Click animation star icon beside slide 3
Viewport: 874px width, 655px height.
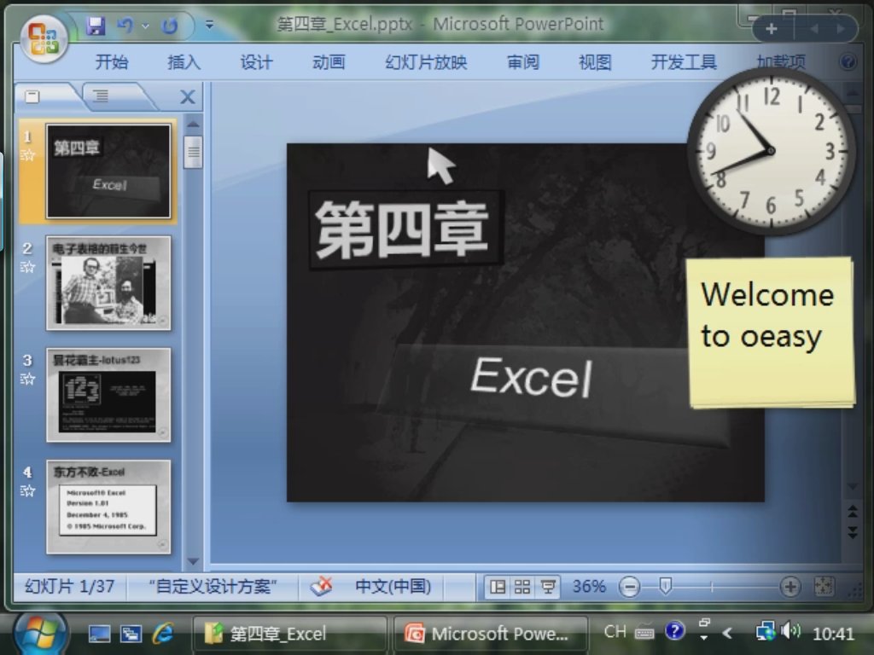pyautogui.click(x=28, y=380)
